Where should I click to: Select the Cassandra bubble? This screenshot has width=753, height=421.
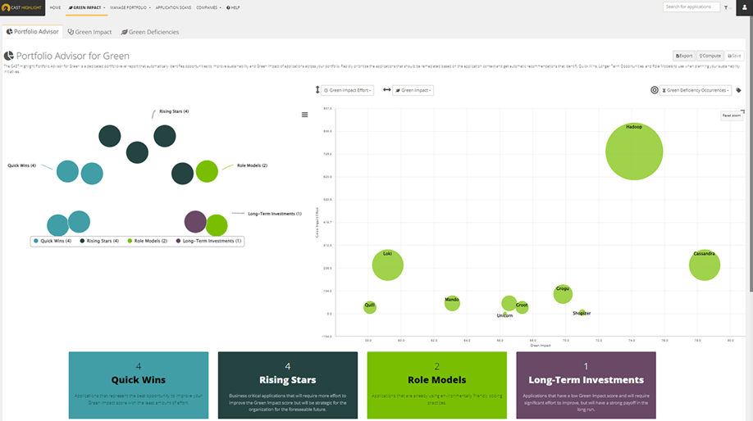(705, 265)
